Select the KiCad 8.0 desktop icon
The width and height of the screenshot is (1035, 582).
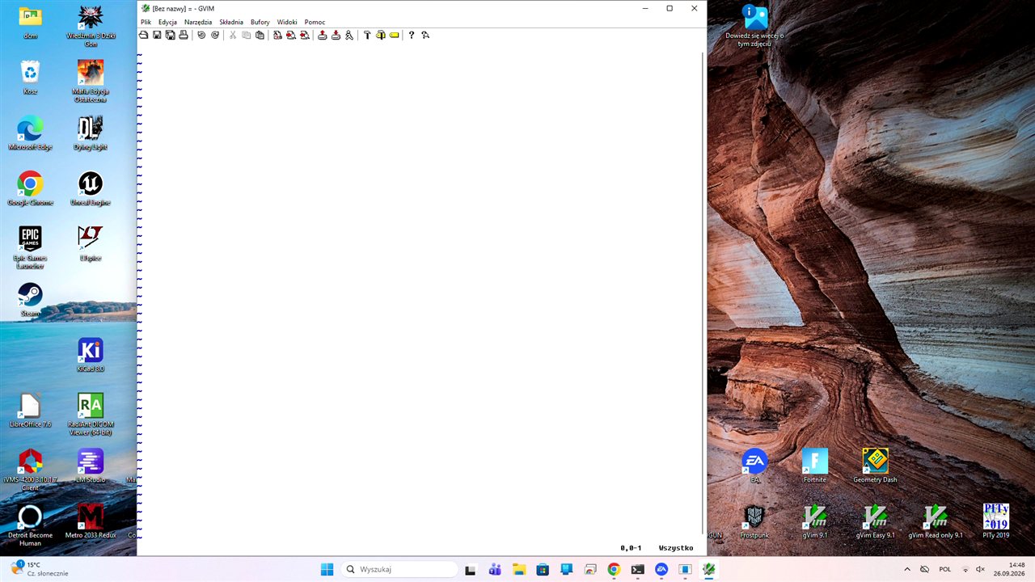[91, 355]
